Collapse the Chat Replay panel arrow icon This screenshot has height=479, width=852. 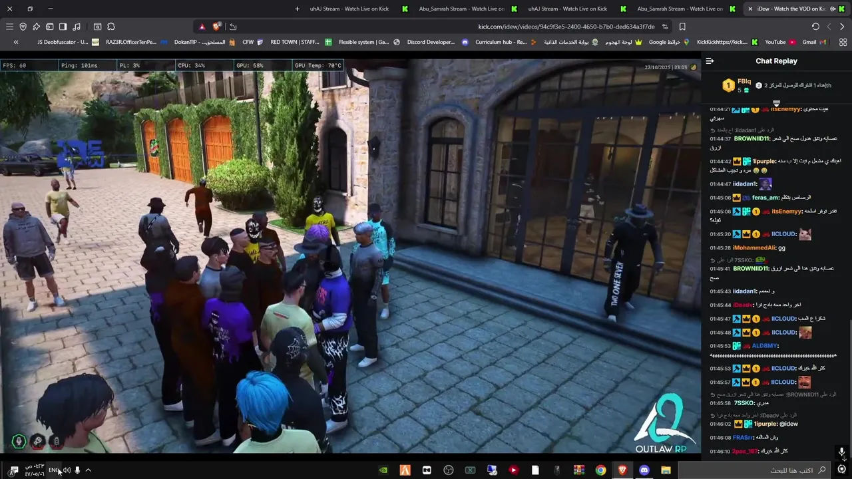click(x=710, y=61)
